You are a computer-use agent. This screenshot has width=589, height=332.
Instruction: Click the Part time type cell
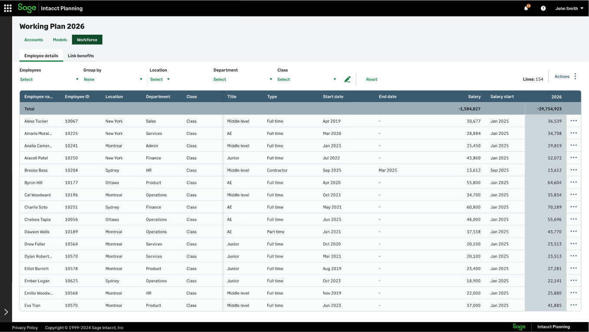[276, 232]
